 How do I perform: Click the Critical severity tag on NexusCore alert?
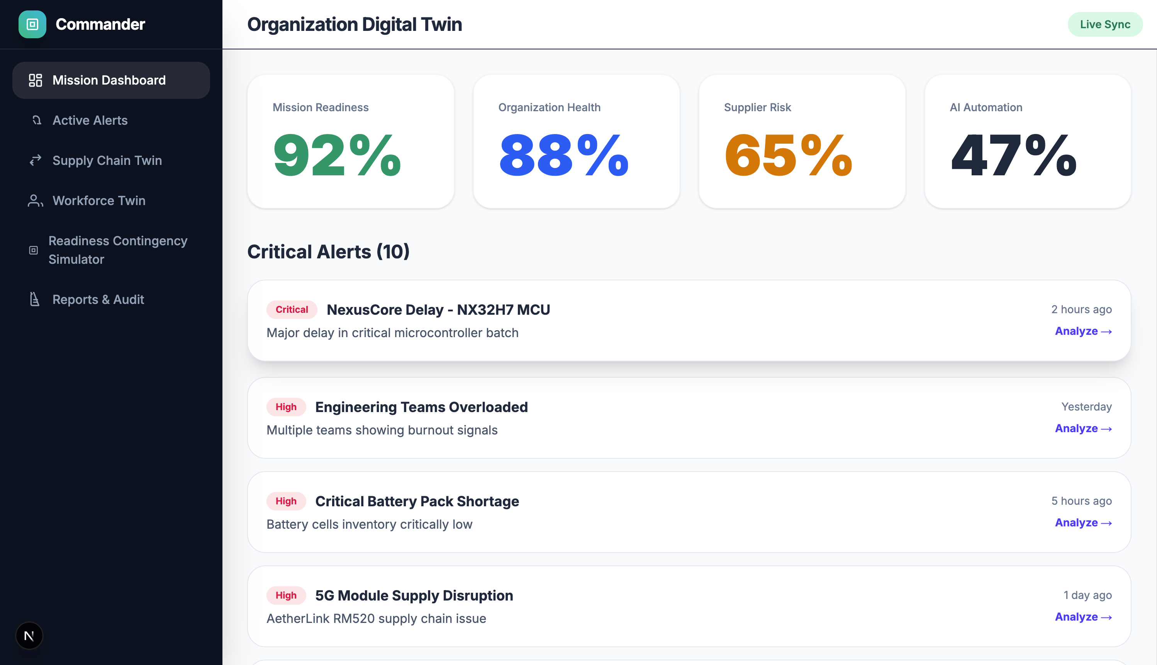coord(292,310)
